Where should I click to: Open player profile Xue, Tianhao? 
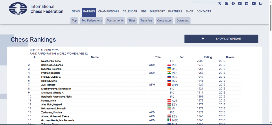[48, 85]
